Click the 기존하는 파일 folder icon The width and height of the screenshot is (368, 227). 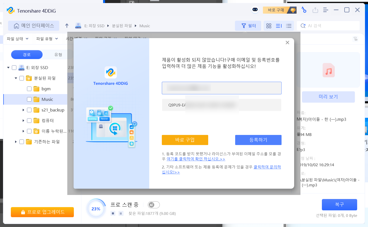pos(29,142)
